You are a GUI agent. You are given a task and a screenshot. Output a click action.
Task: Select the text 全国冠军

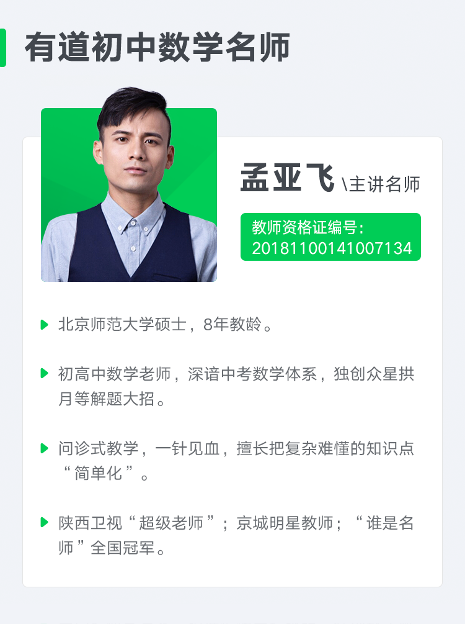pyautogui.click(x=122, y=548)
